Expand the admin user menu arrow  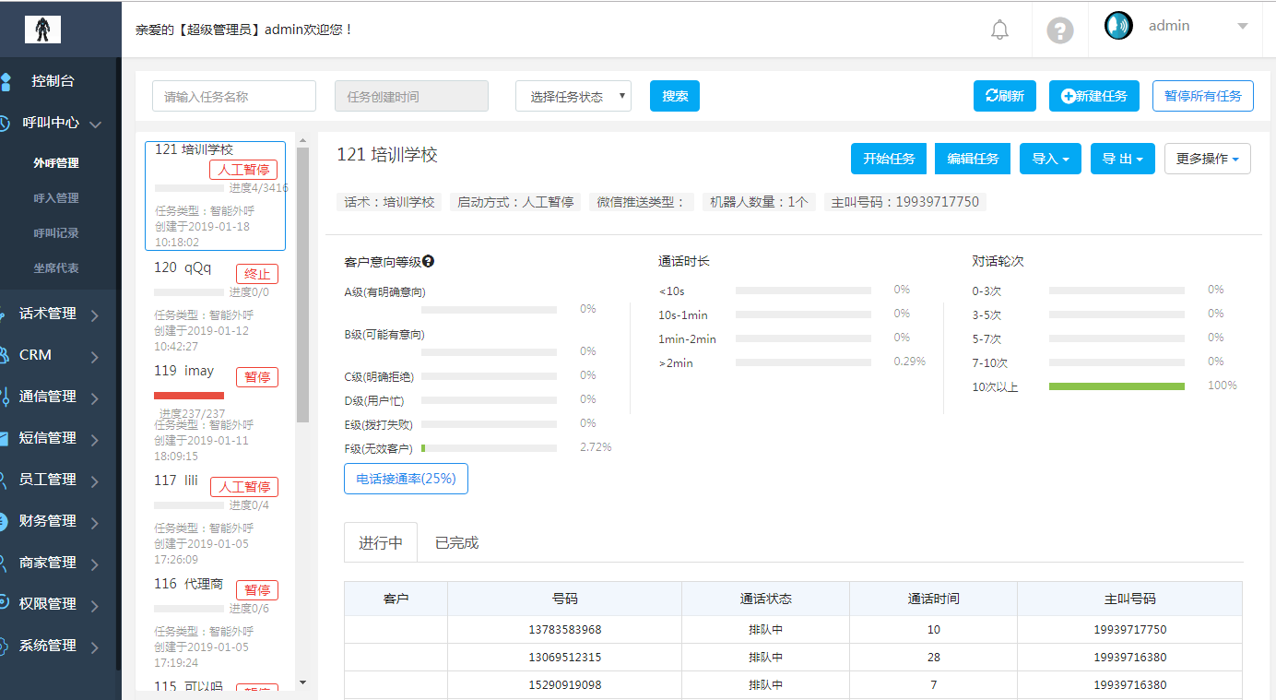[x=1242, y=27]
